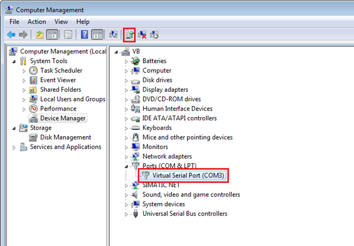Click the Keyboards category icon
This screenshot has width=354, height=246.
(x=135, y=128)
